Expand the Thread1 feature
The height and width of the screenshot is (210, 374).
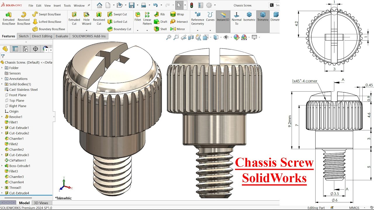pos(2,188)
